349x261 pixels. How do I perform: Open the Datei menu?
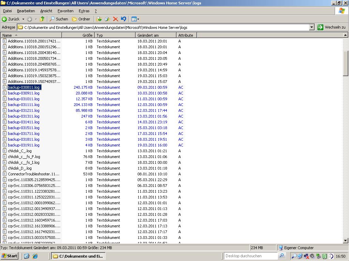click(7, 11)
